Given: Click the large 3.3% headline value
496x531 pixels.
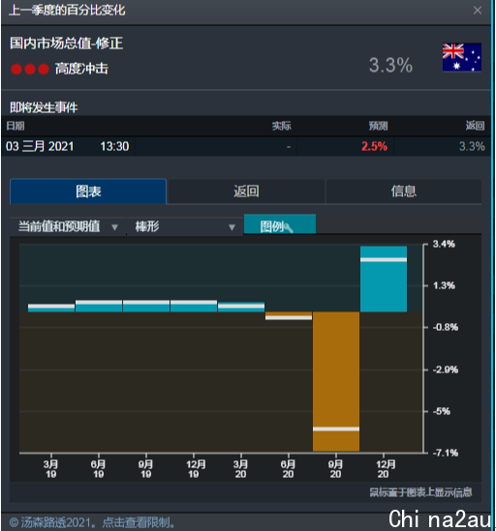Looking at the screenshot, I should tap(390, 65).
